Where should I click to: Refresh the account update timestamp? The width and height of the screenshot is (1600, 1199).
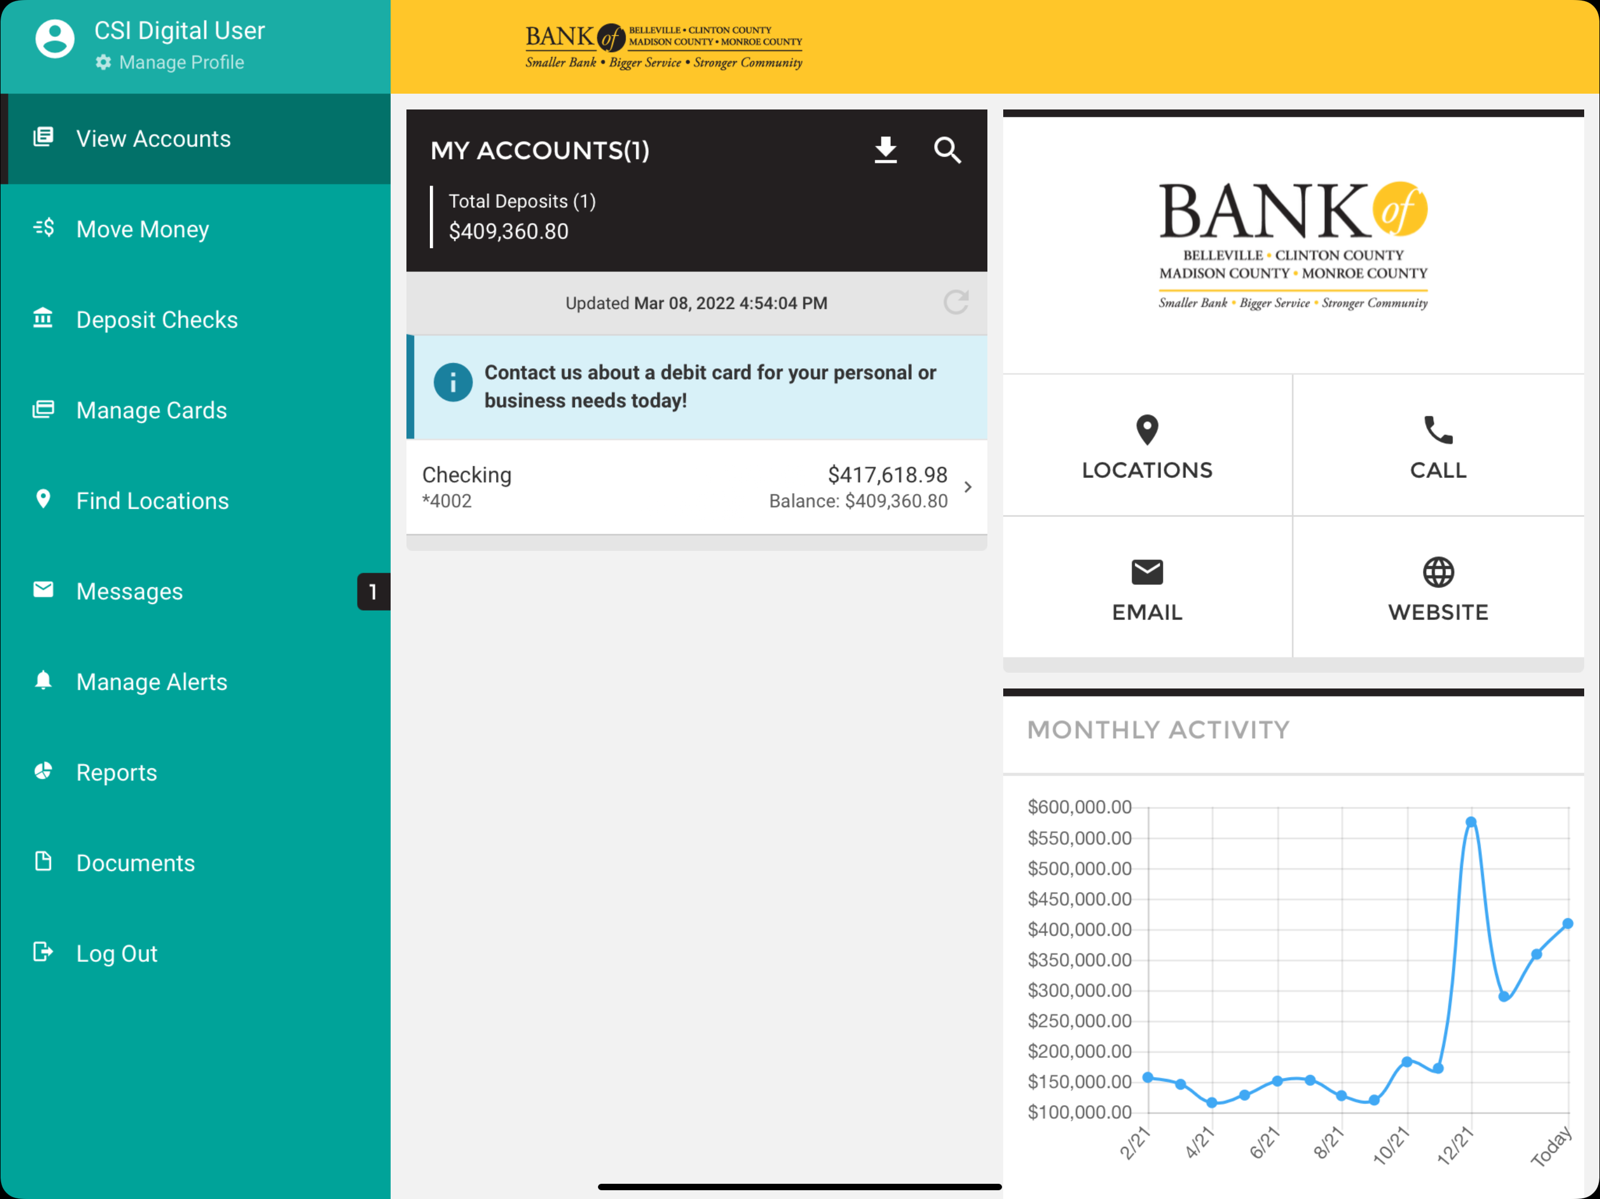(956, 302)
